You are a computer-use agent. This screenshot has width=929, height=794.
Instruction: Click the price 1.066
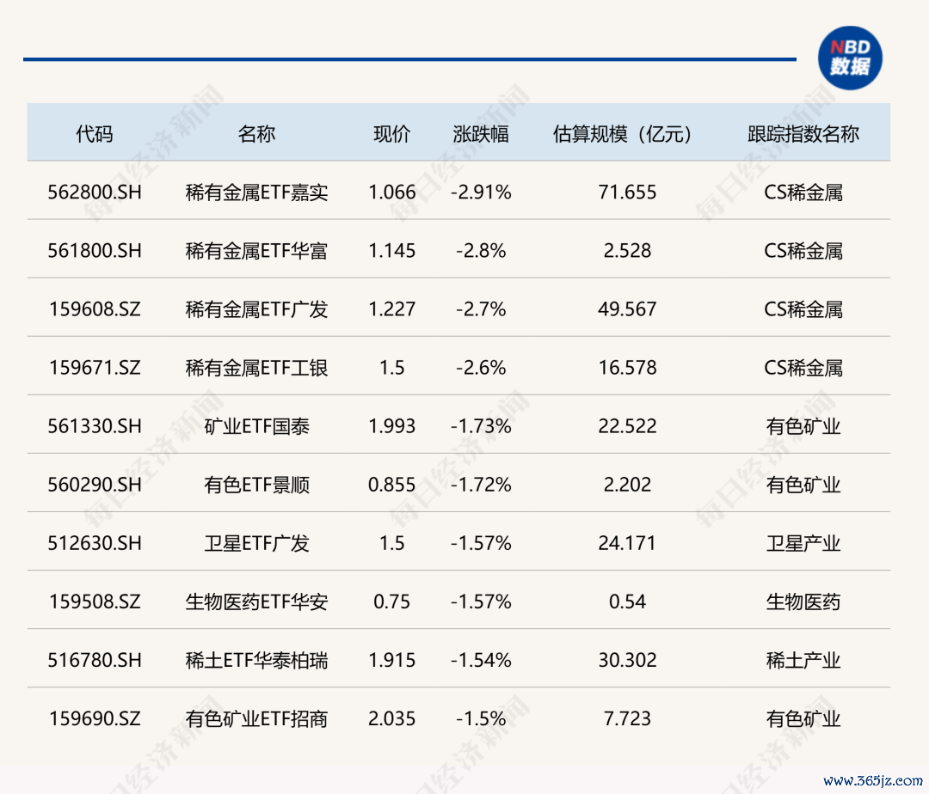click(x=391, y=192)
